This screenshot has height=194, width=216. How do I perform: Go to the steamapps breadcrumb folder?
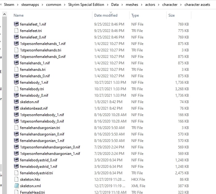pyautogui.click(x=30, y=5)
